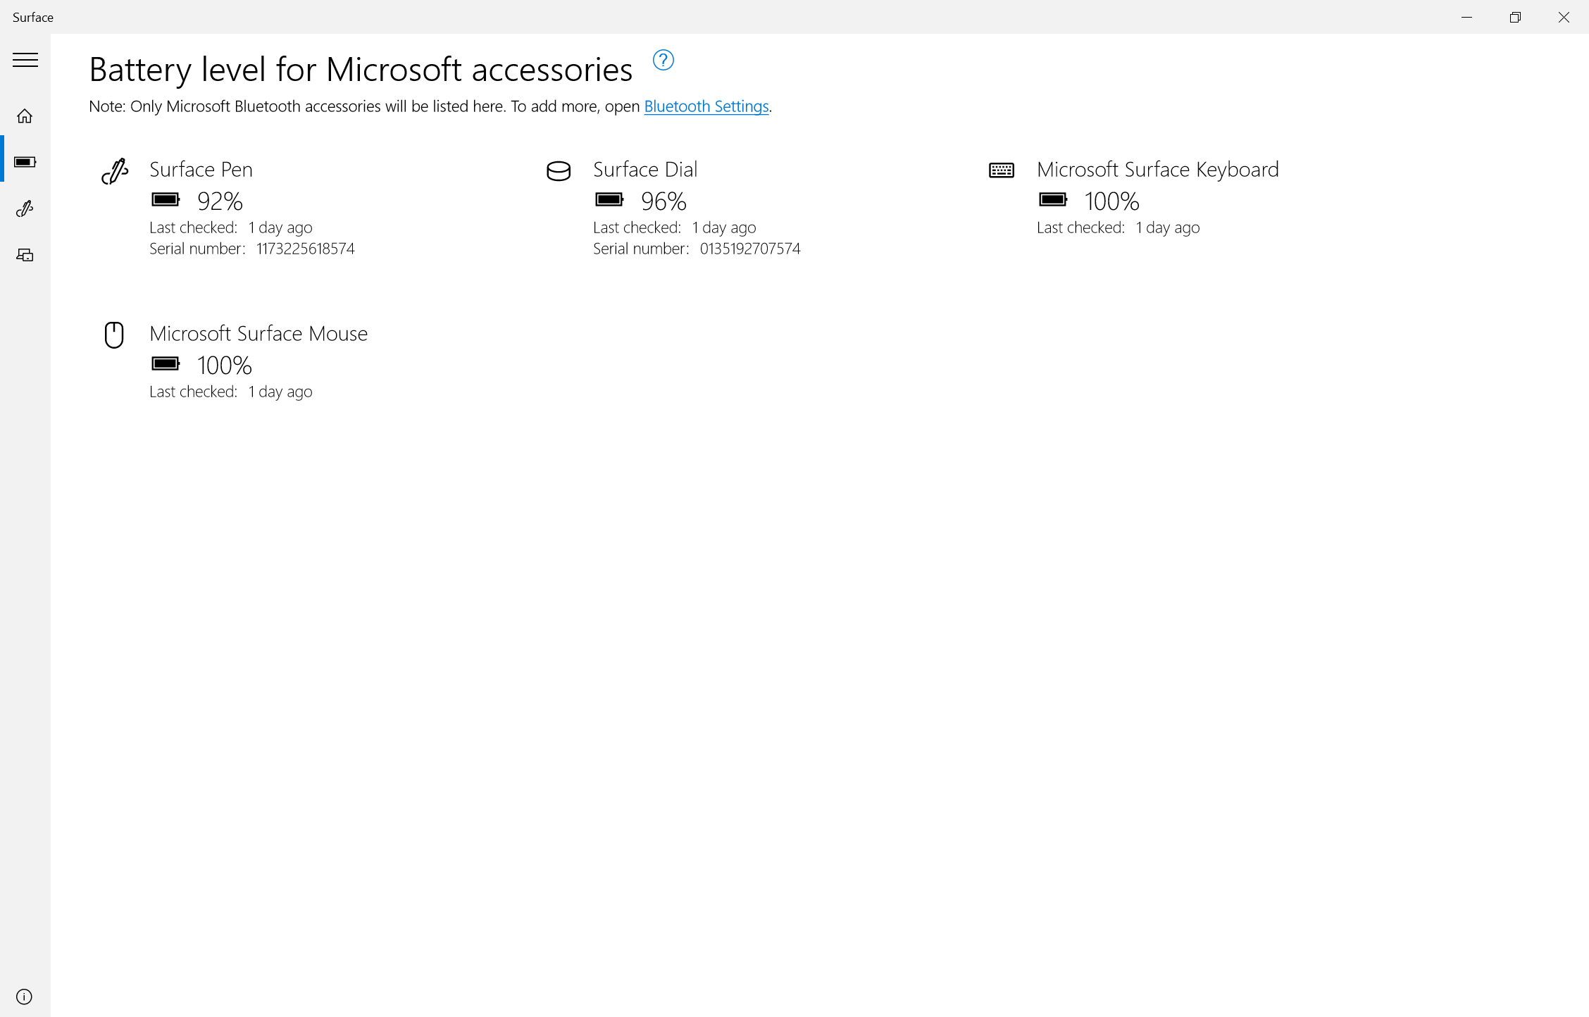Select the Home icon in the sidebar
This screenshot has height=1017, width=1589.
tap(25, 116)
